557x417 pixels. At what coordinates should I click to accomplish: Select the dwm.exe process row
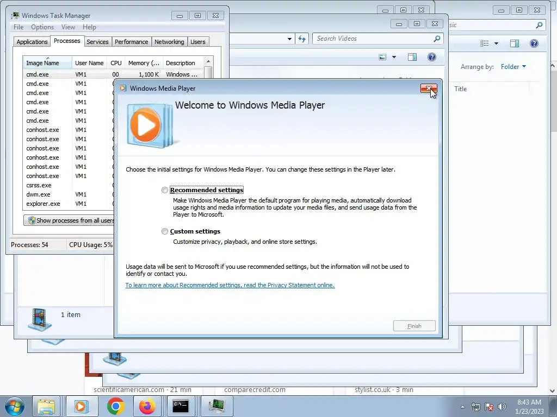(68, 194)
